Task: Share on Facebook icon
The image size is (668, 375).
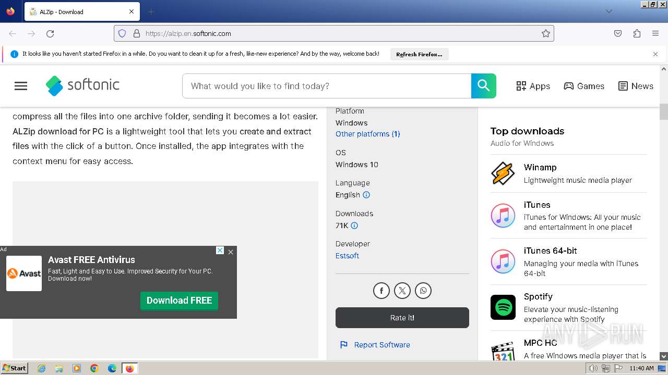Action: (x=381, y=291)
